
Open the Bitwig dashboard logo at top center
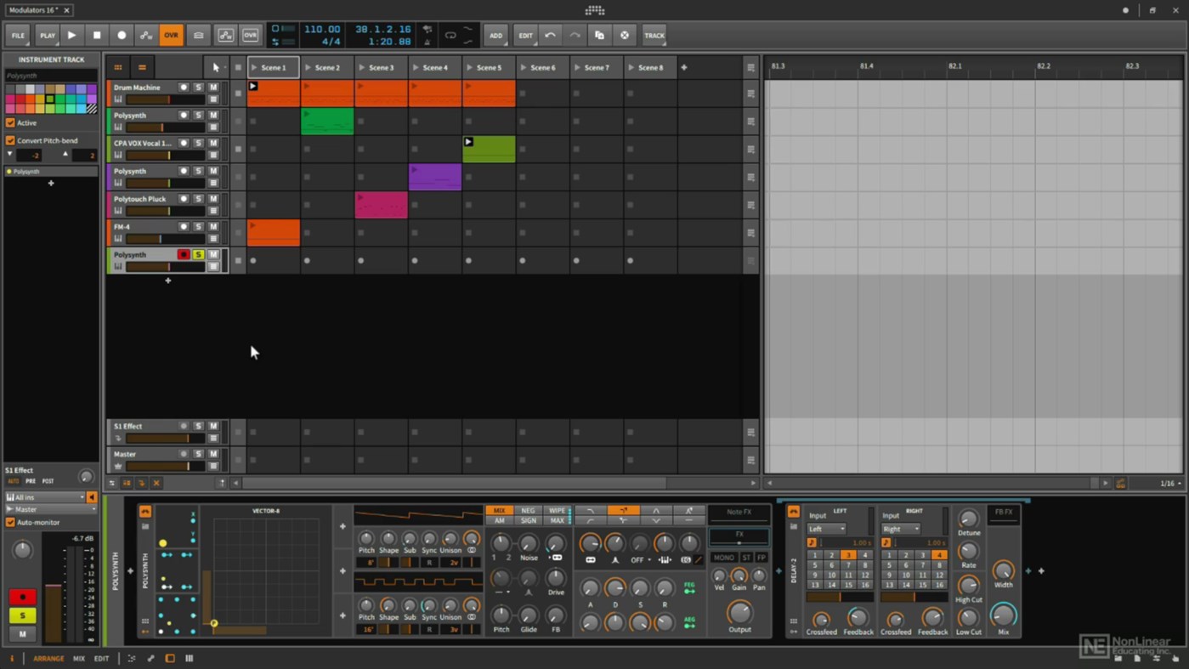click(595, 9)
